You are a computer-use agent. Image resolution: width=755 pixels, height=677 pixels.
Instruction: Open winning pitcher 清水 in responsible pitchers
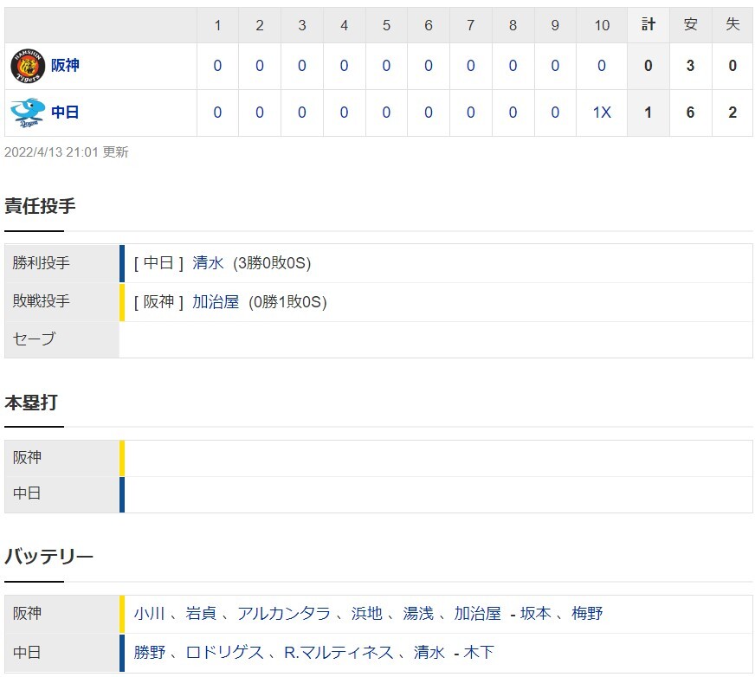tap(208, 263)
